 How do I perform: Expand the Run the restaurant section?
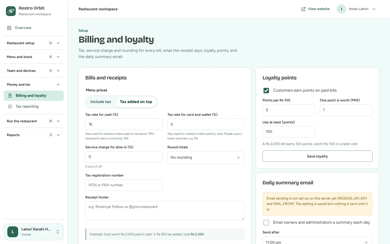[x=34, y=121]
